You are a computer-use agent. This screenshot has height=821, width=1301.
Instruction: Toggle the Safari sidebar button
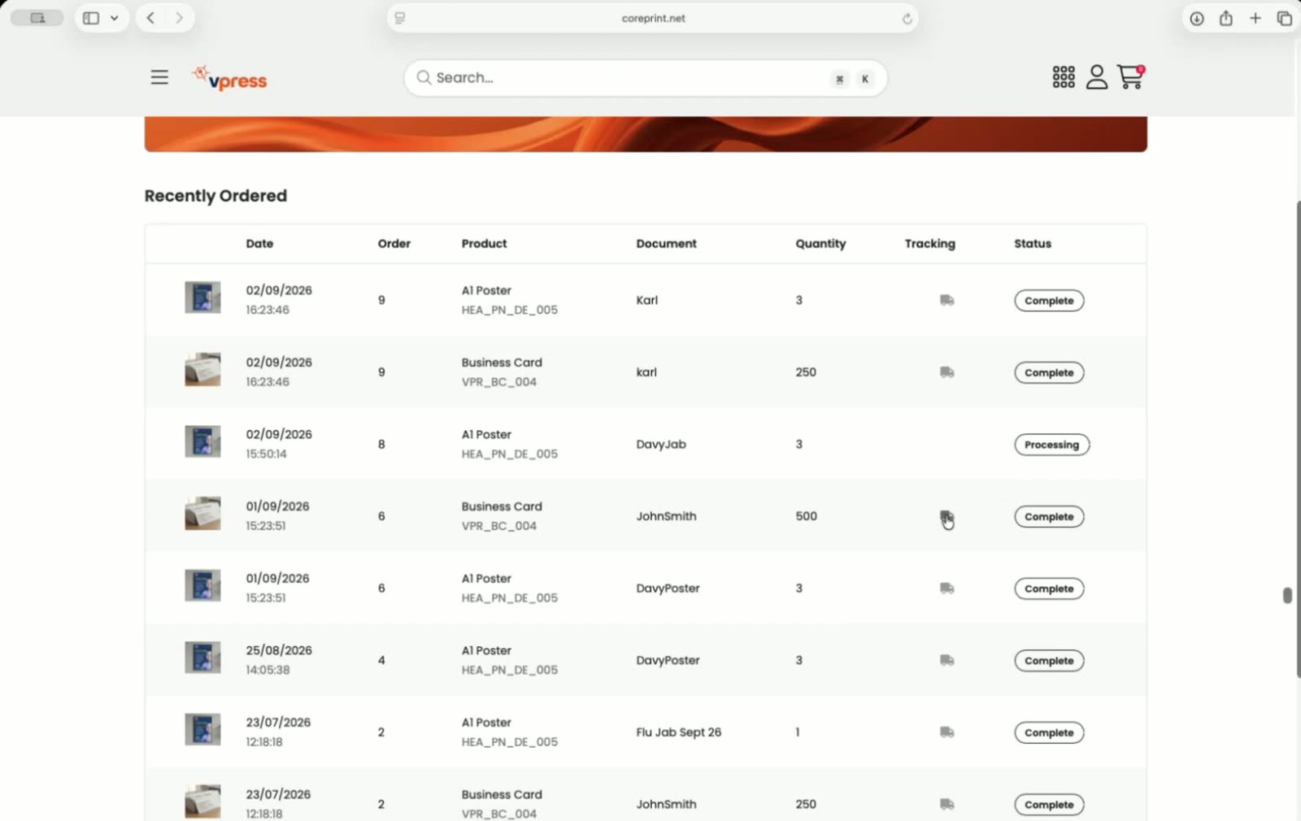[91, 18]
